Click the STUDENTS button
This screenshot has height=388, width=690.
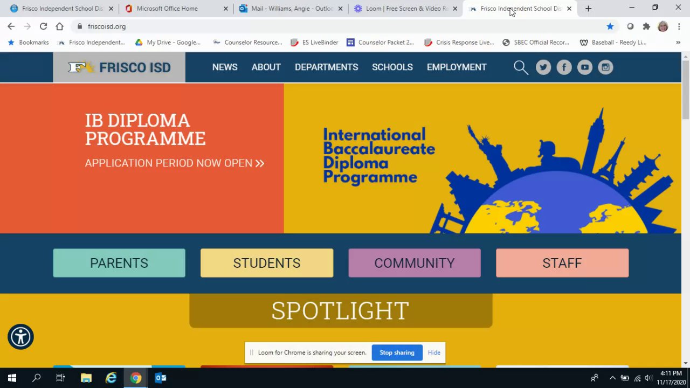267,263
